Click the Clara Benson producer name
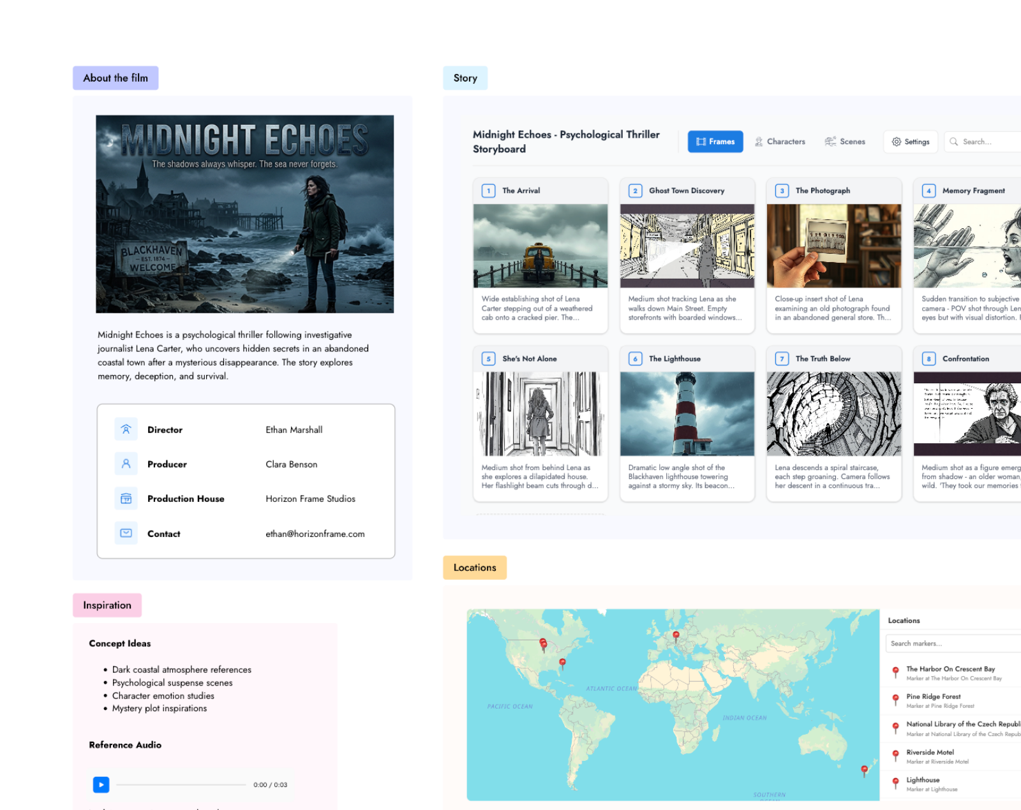 coord(292,464)
